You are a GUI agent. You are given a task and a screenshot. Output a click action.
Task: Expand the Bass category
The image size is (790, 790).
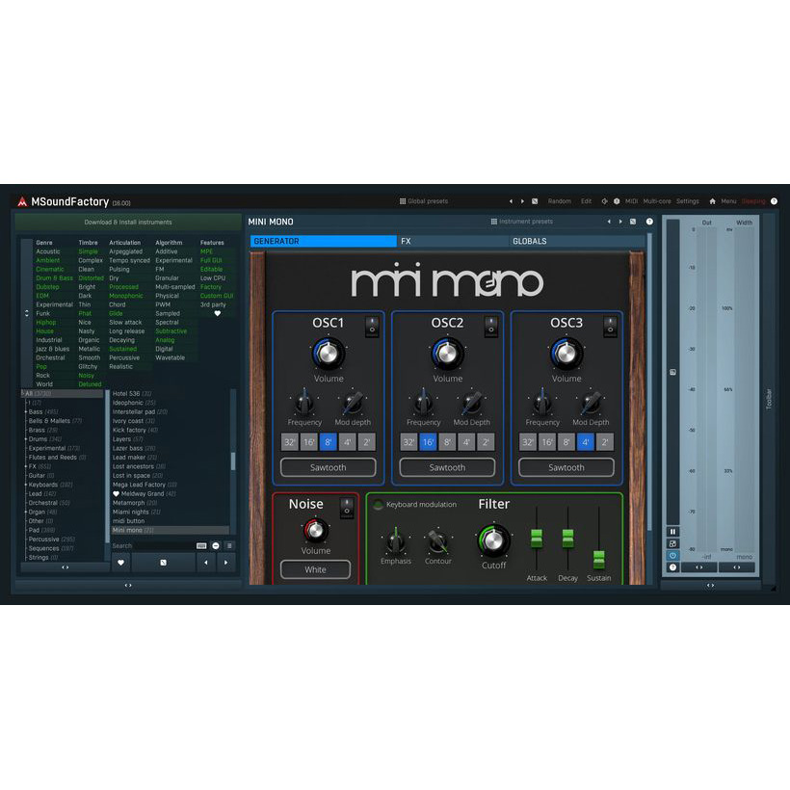tap(26, 411)
